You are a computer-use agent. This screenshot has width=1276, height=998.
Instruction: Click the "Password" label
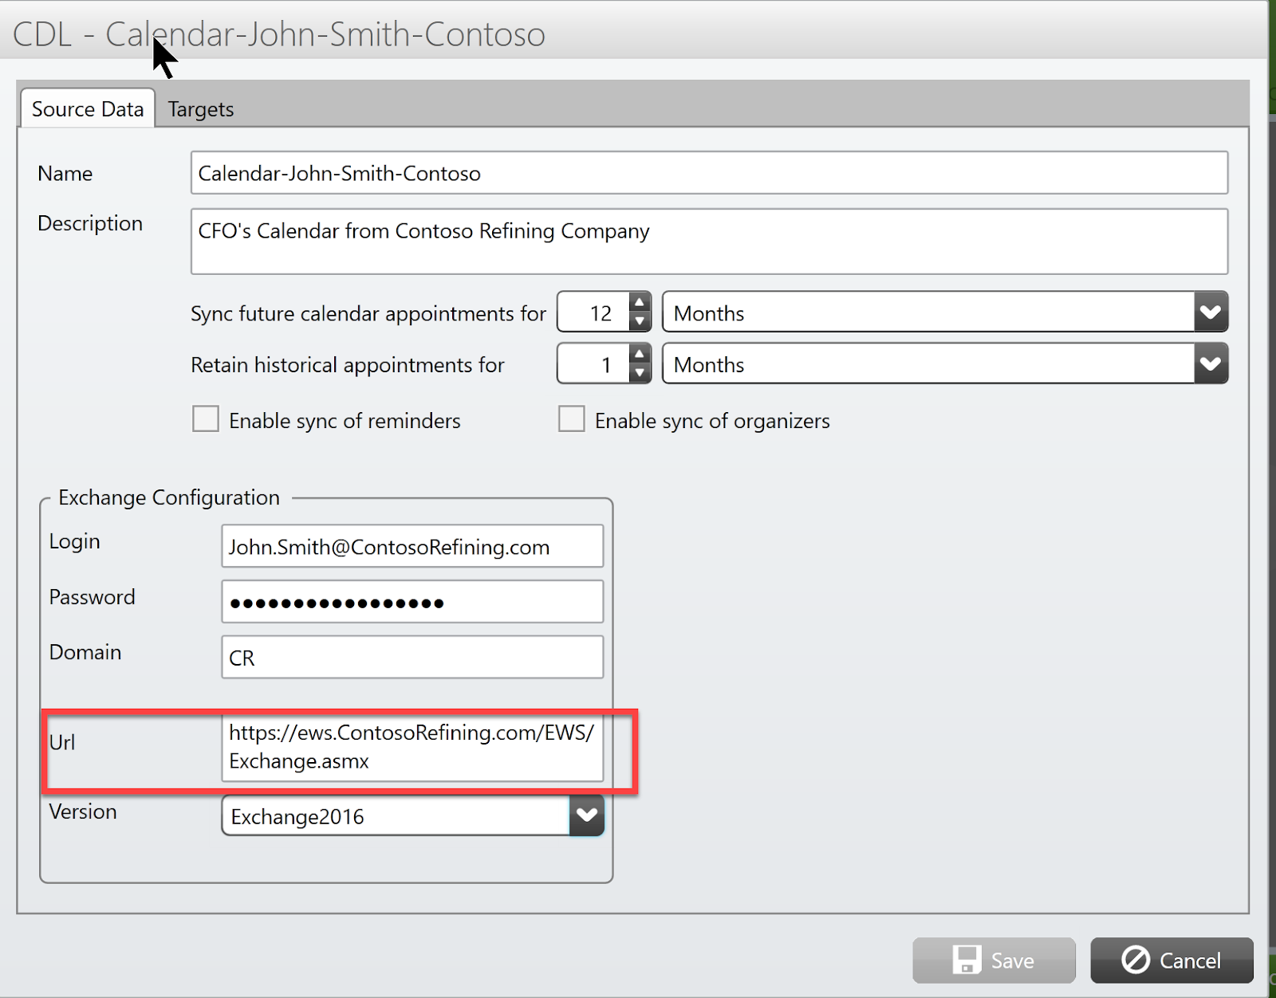pyautogui.click(x=93, y=597)
